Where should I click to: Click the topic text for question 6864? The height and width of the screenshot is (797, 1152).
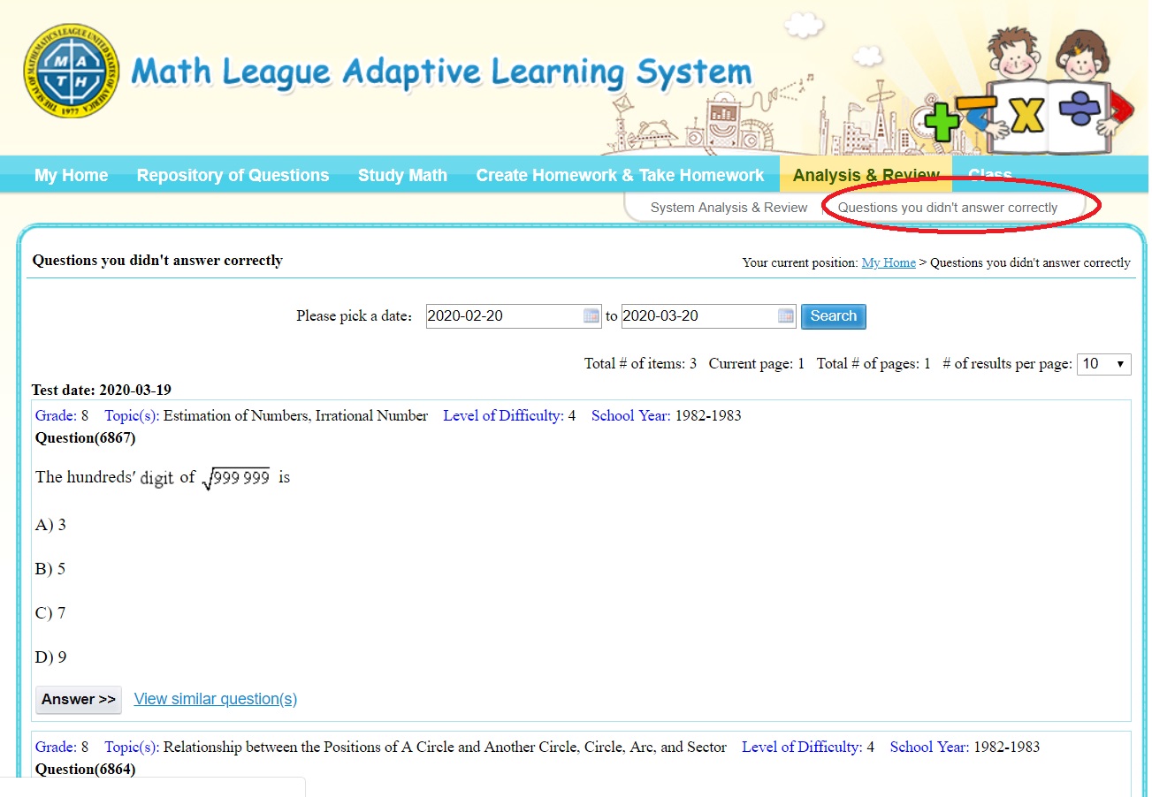pos(445,748)
